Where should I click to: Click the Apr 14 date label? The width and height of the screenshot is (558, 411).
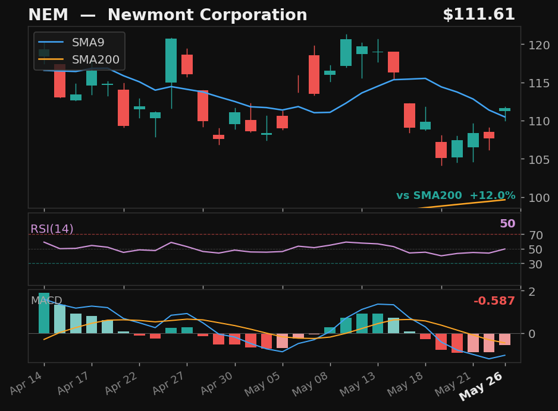26,384
